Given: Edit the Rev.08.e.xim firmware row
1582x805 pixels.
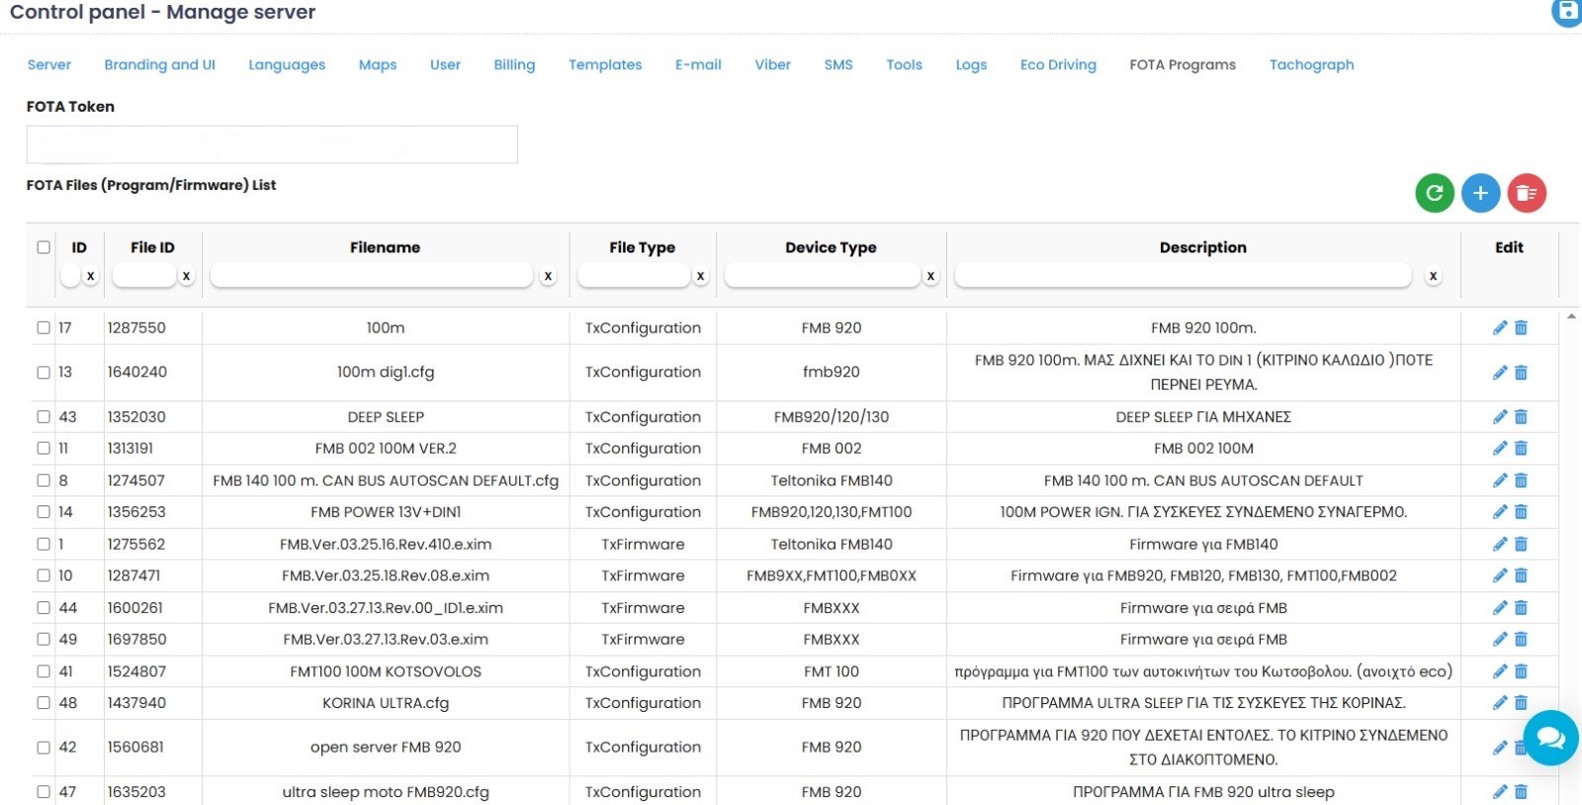Looking at the screenshot, I should (1500, 576).
